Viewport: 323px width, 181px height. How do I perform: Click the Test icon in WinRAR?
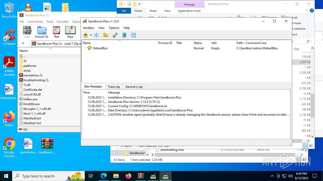(x=57, y=32)
